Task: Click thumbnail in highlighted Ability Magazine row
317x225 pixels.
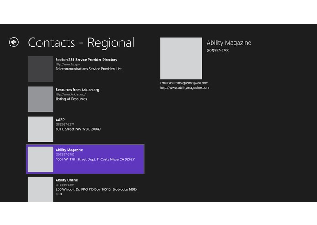Action: [x=41, y=159]
